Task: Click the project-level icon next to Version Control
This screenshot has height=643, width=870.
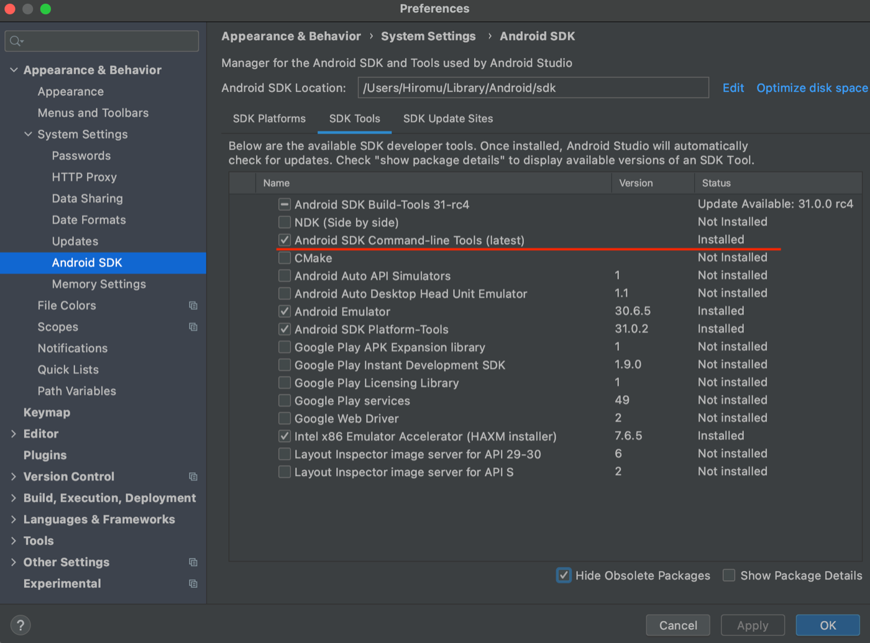Action: point(193,477)
